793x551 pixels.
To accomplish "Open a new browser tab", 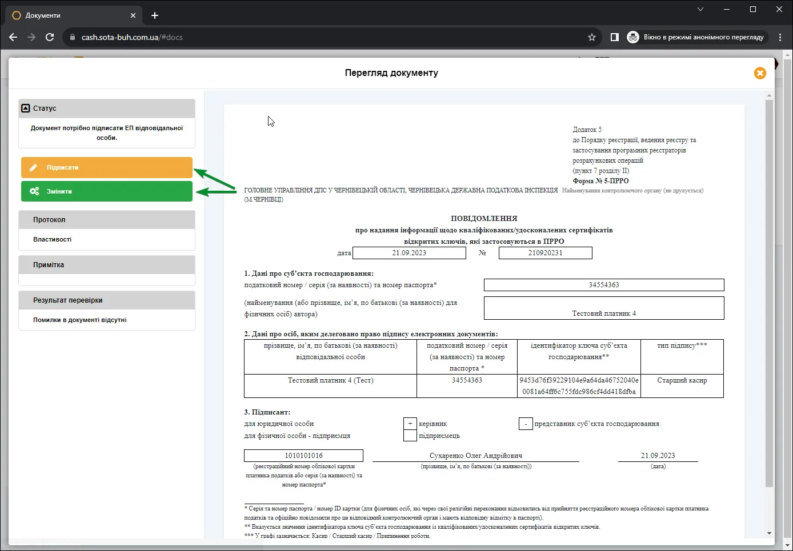I will tap(155, 15).
